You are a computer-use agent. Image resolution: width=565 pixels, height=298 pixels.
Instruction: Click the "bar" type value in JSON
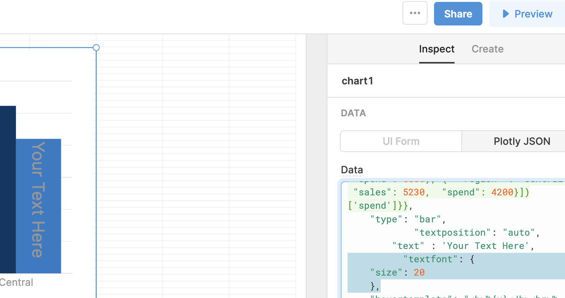click(427, 219)
